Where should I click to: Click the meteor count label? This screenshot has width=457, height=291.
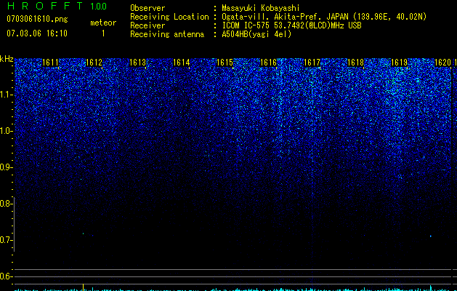(103, 23)
